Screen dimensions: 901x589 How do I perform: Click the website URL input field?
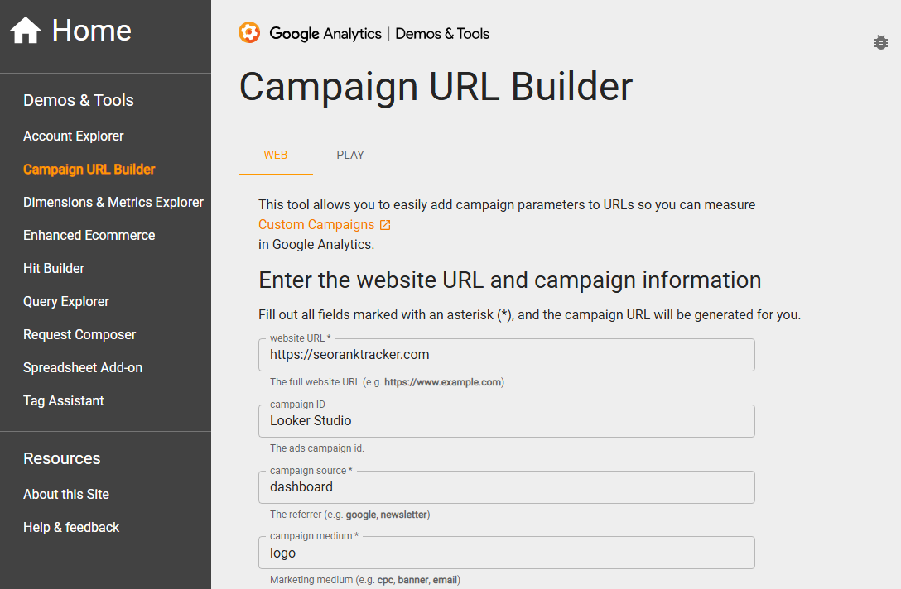(507, 354)
